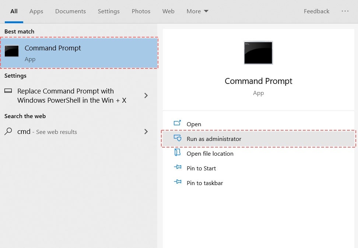Switch to the Documents tab
Screen dimensions: 358x248
[70, 11]
